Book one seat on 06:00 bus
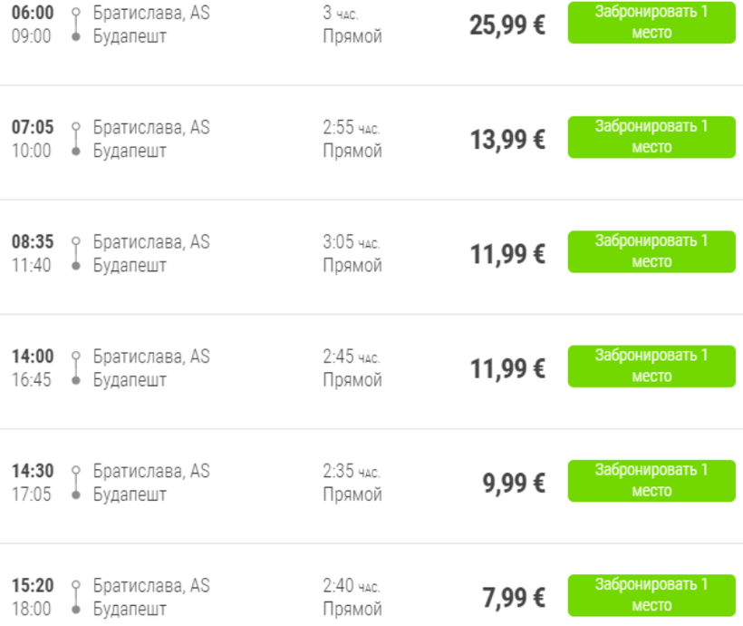The image size is (743, 626). click(651, 23)
